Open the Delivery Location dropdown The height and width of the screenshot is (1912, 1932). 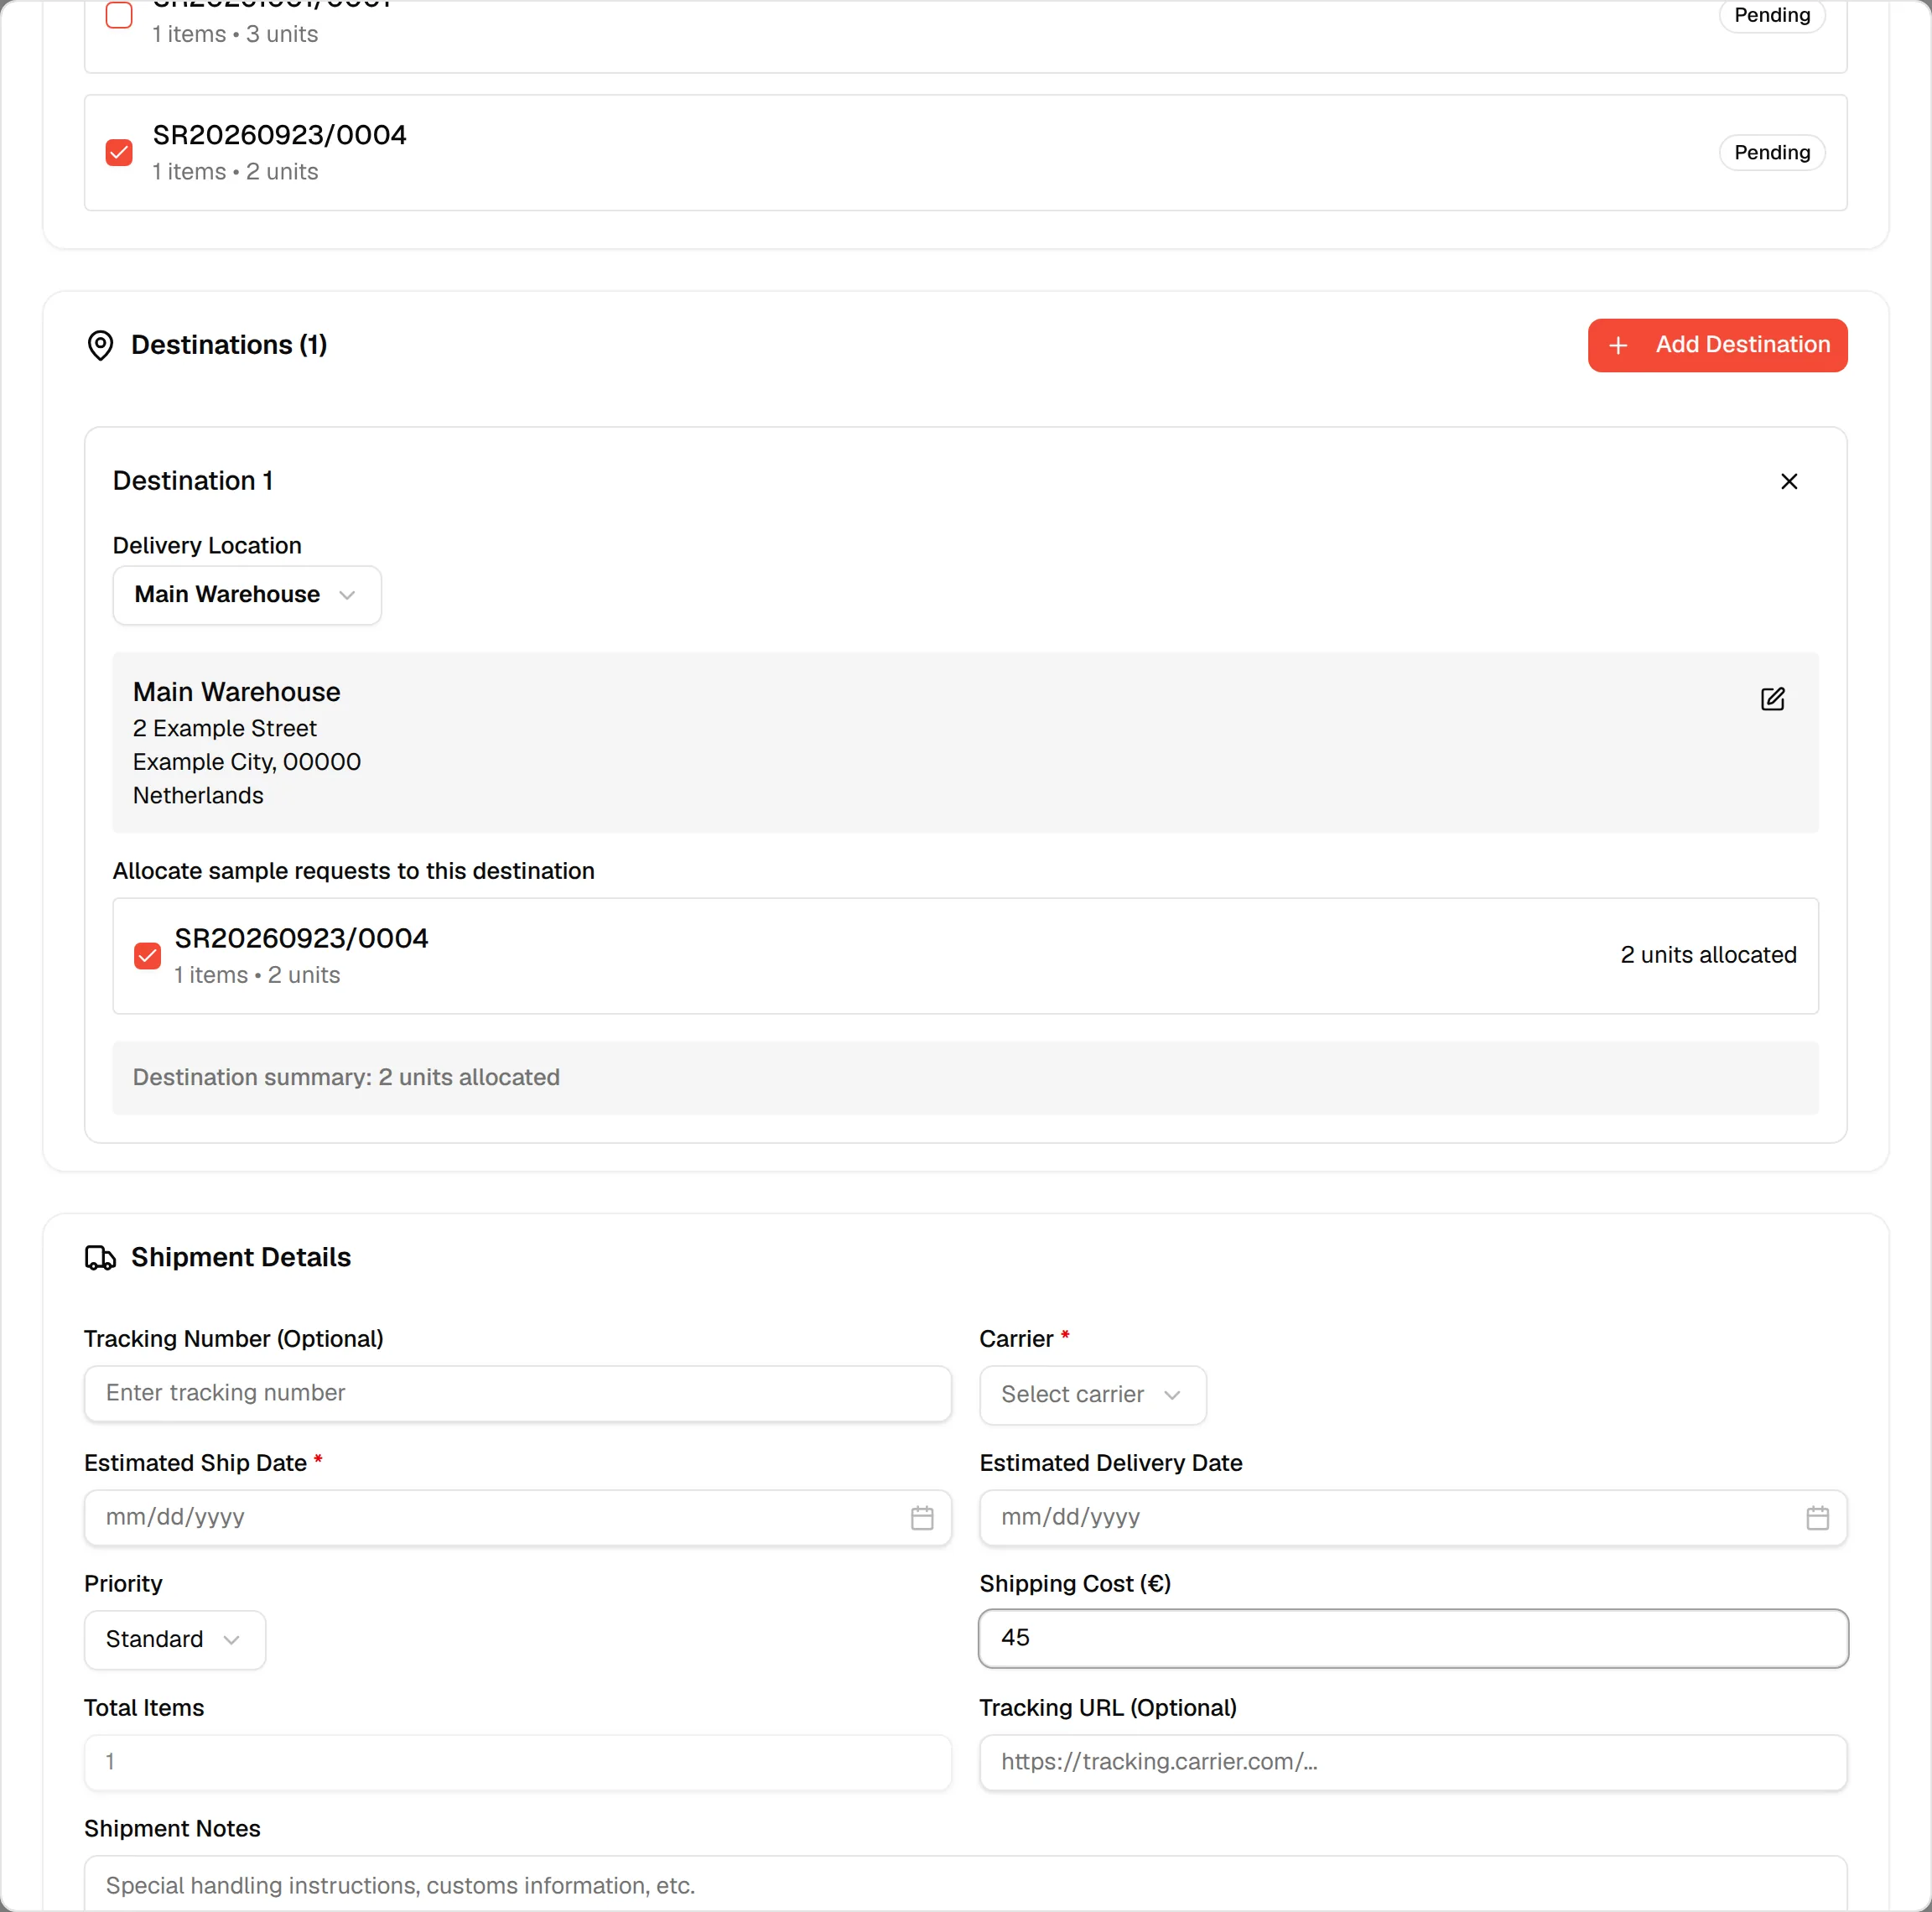(x=247, y=595)
